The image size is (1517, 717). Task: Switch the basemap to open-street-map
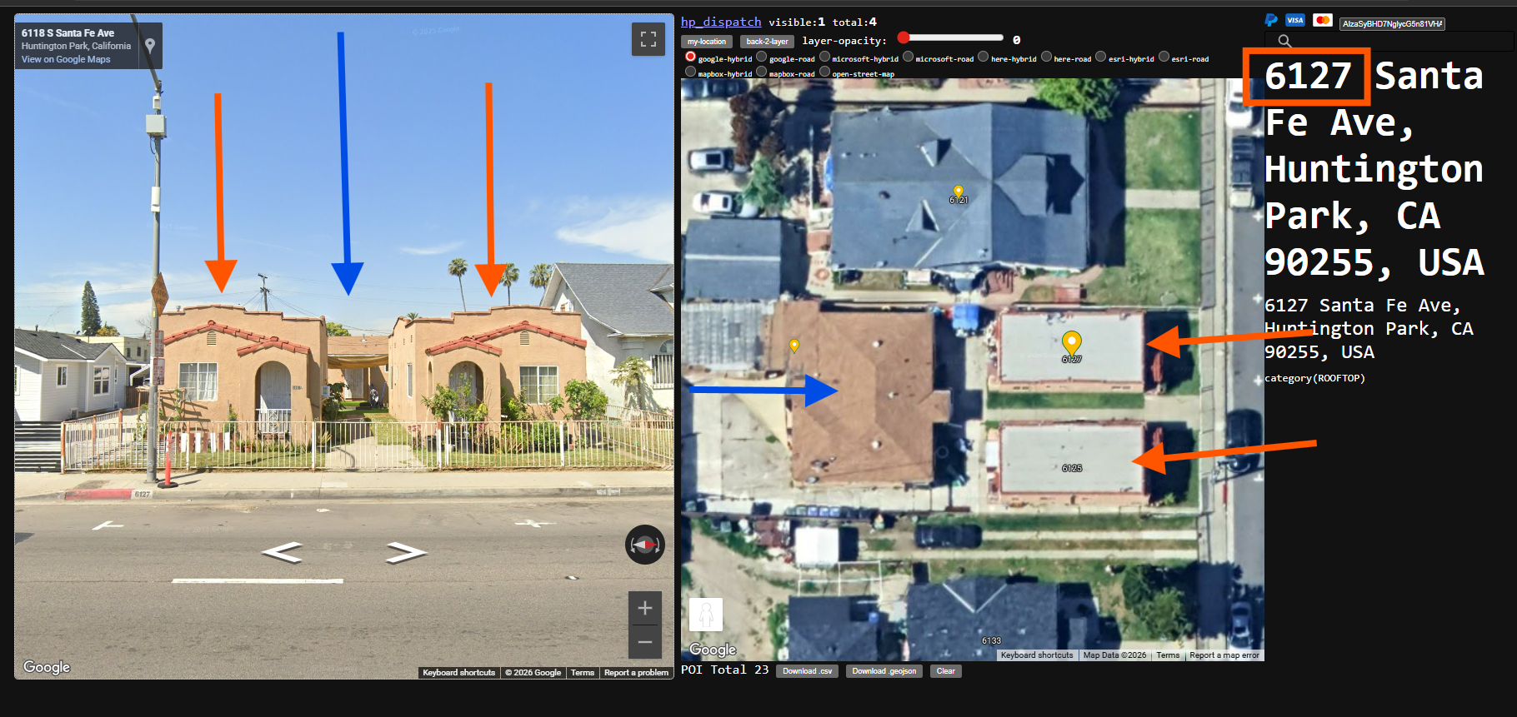pos(824,72)
